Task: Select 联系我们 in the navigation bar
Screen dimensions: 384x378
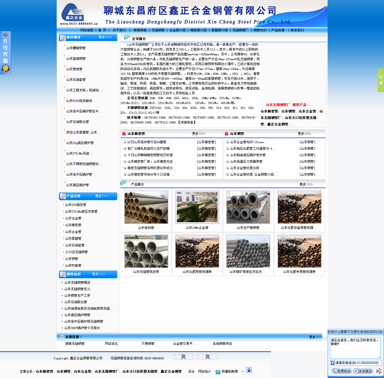Action: coord(297,30)
